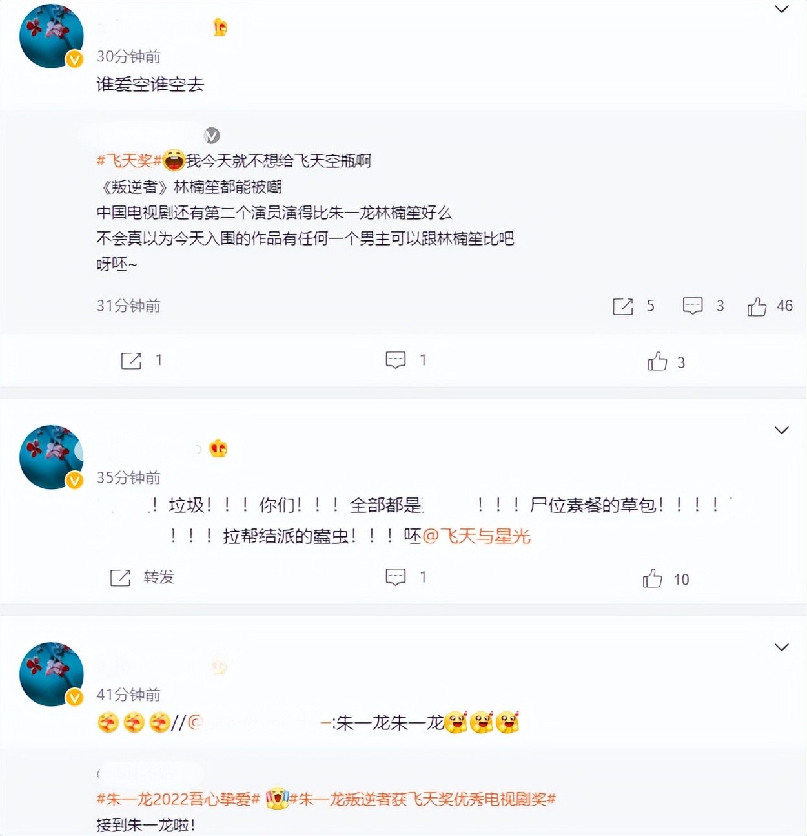This screenshot has height=836, width=807.
Task: Click the 31分钟前 timestamp of quoted post
Action: click(x=128, y=306)
